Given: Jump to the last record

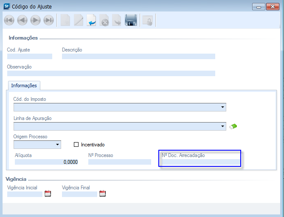Looking at the screenshot, I should [48, 20].
